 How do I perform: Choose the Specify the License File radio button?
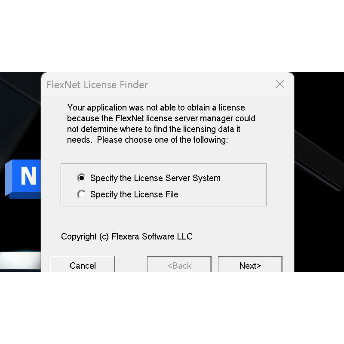click(81, 194)
